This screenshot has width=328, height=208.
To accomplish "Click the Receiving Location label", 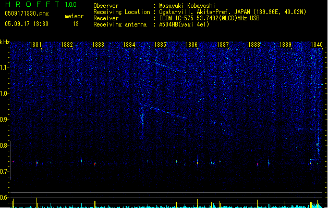I will [x=122, y=12].
